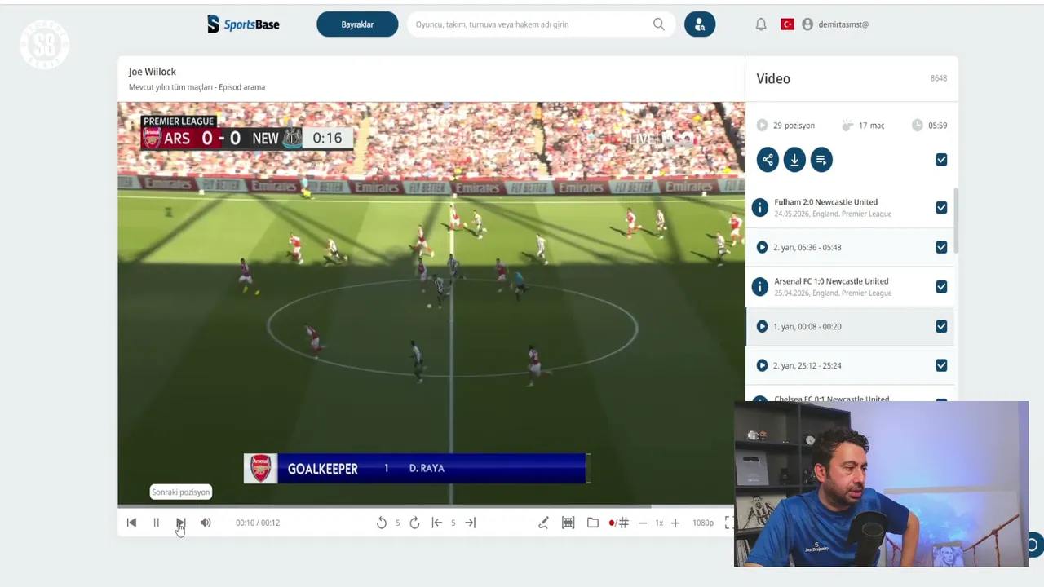The image size is (1044, 587).
Task: Open the SportsBase home logo
Action: click(x=243, y=24)
